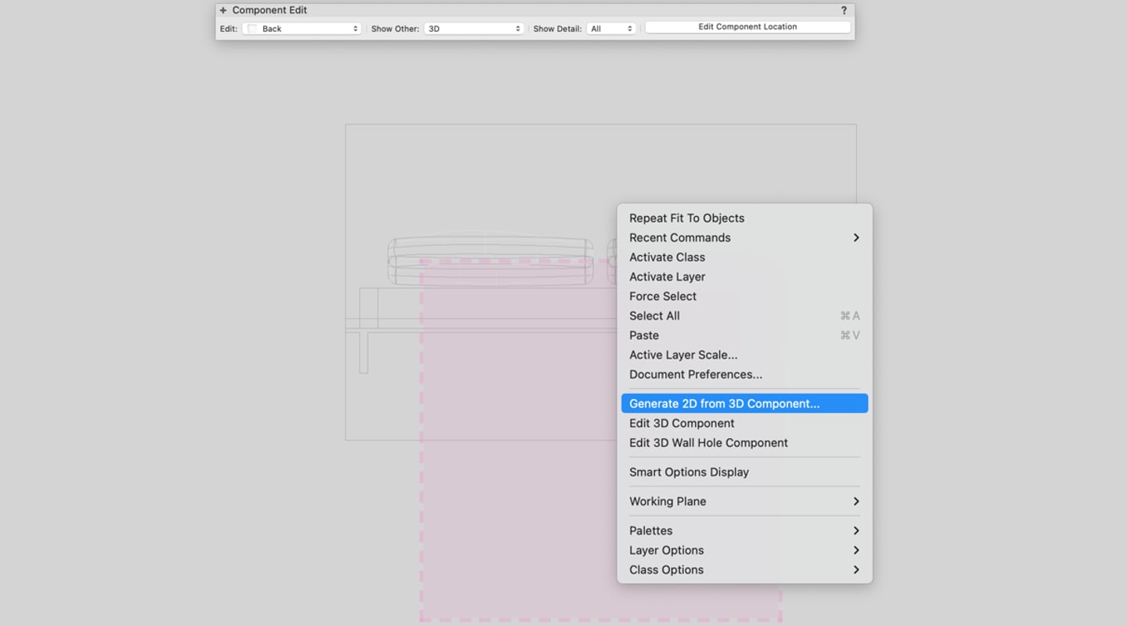
Task: Expand the Palettes submenu
Action: point(744,531)
